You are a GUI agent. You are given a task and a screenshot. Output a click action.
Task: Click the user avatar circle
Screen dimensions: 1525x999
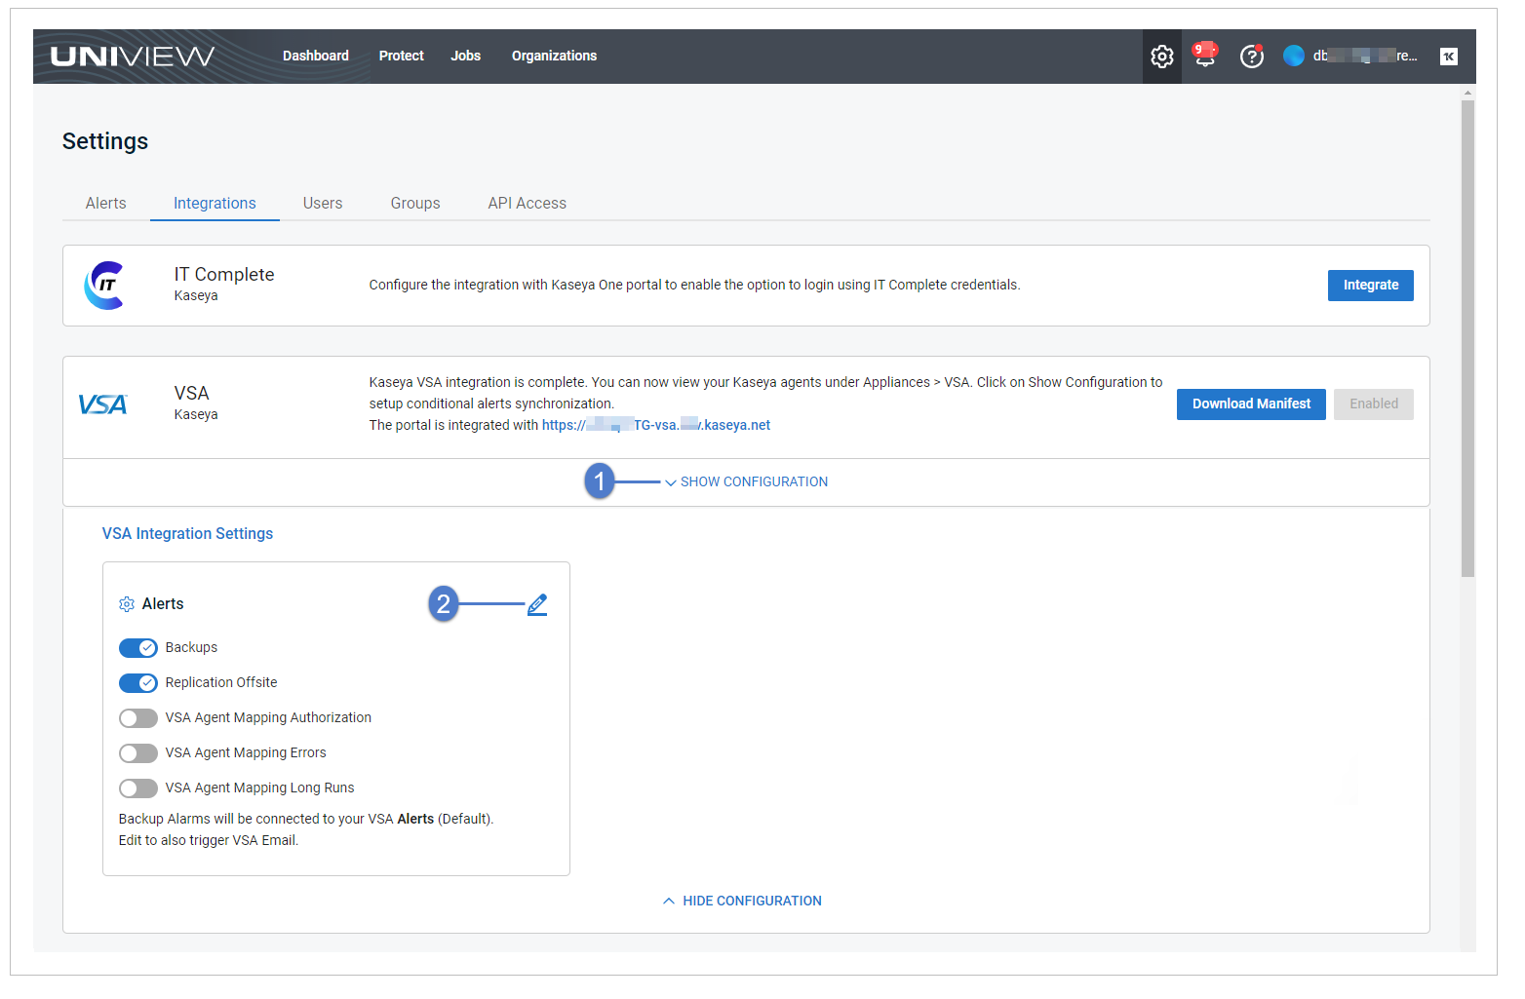pyautogui.click(x=1294, y=56)
